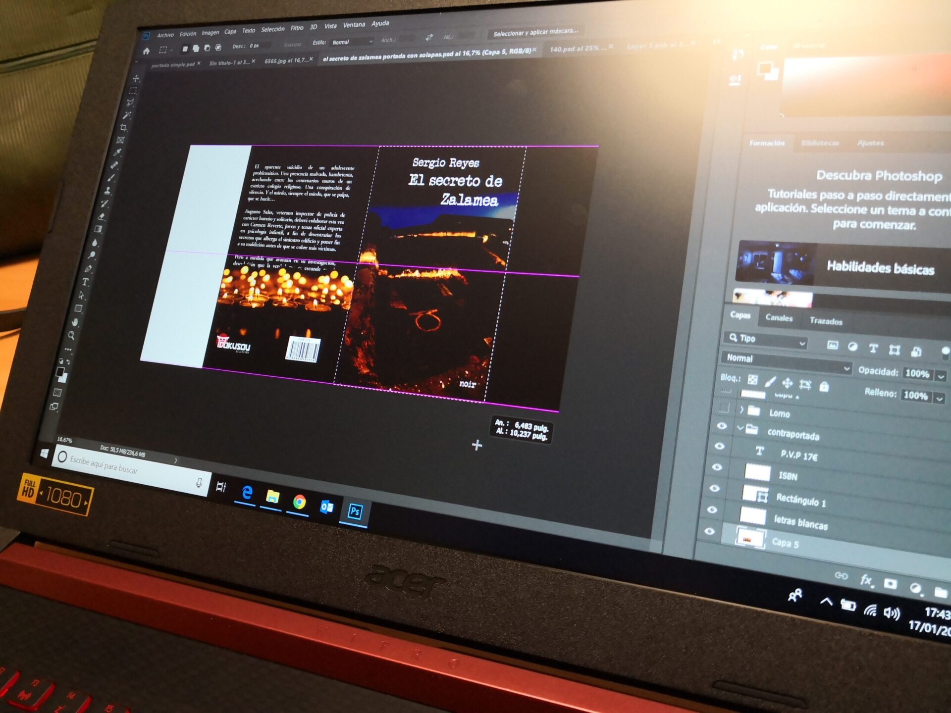This screenshot has width=951, height=713.
Task: Toggle Quick Mask mode
Action: pyautogui.click(x=57, y=393)
